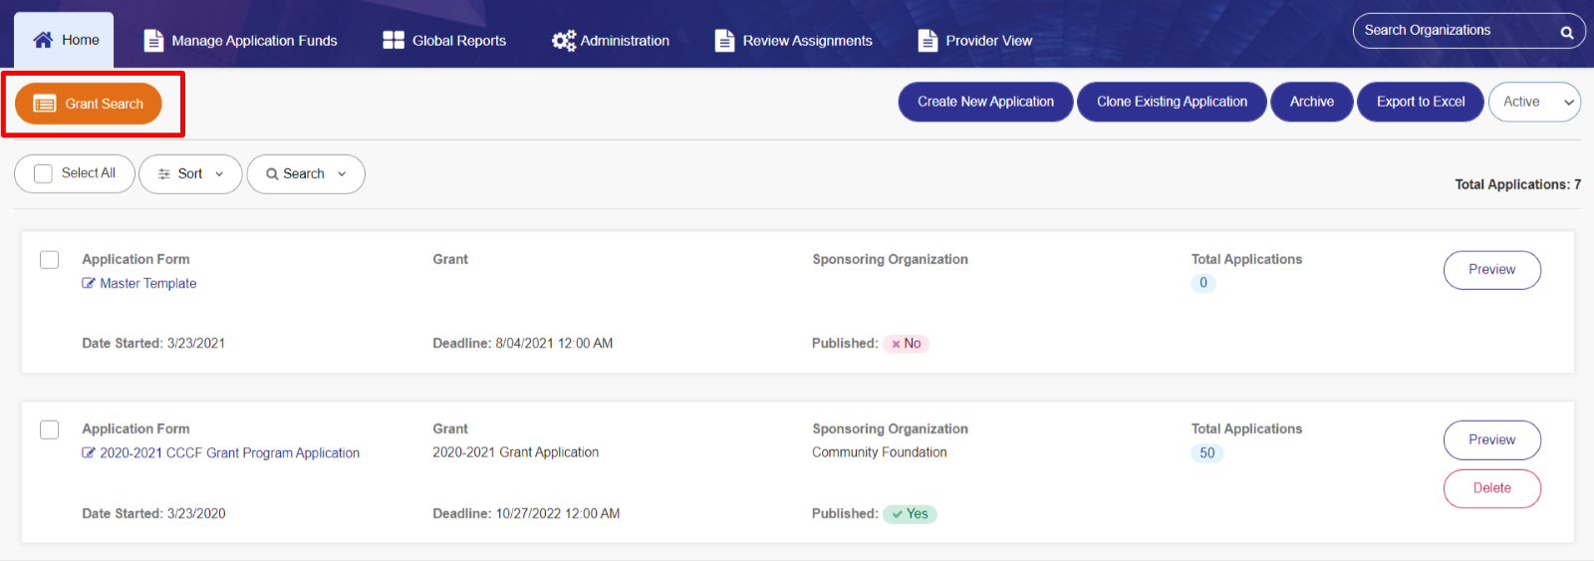The height and width of the screenshot is (561, 1594).
Task: Click the Review Assignments document icon
Action: [724, 40]
